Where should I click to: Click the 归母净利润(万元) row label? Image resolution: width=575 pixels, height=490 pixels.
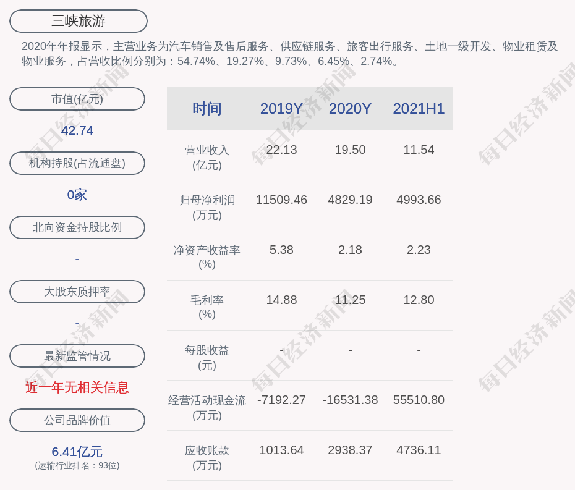coord(207,208)
